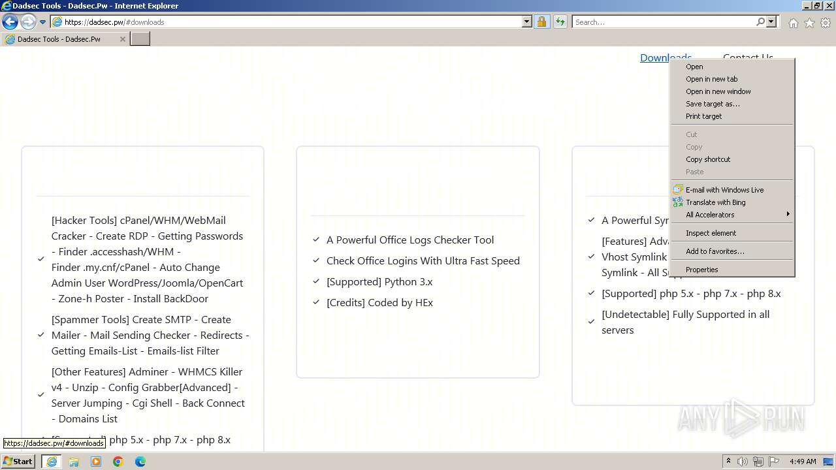Click Translate with Bing entry

[x=715, y=202]
